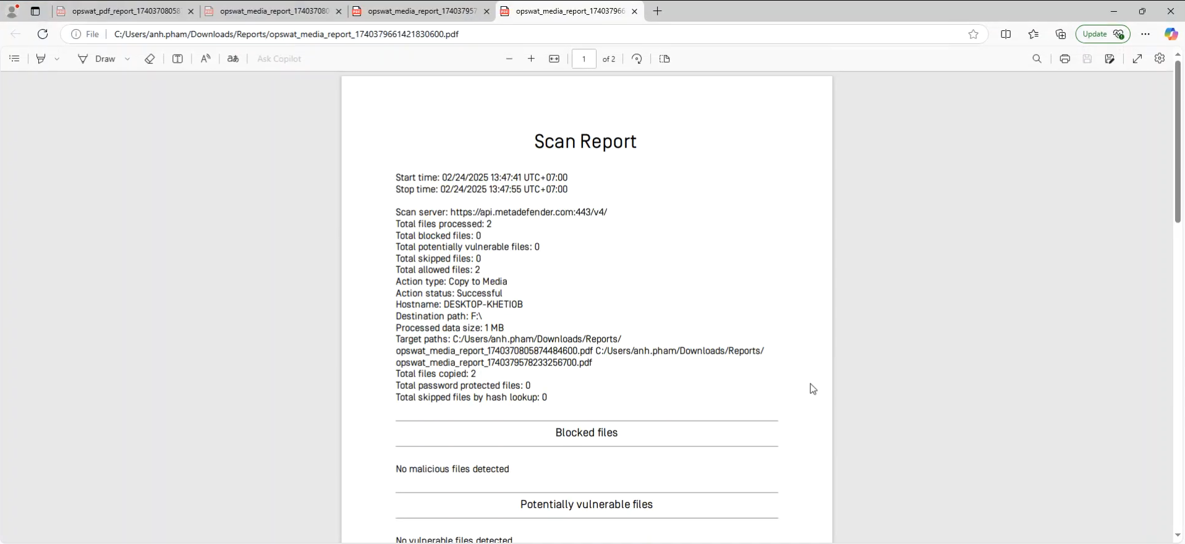Click 'Start time' line in report

pos(482,177)
